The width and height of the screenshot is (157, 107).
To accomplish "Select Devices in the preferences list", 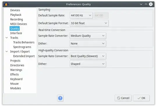I will pyautogui.click(x=15, y=10).
